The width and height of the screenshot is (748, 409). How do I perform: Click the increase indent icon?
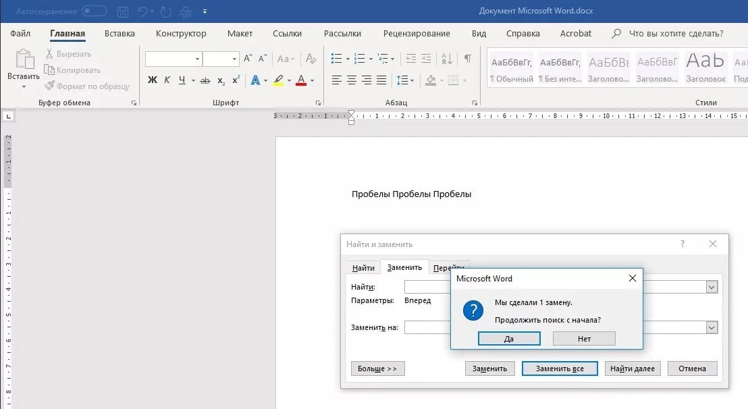(426, 59)
